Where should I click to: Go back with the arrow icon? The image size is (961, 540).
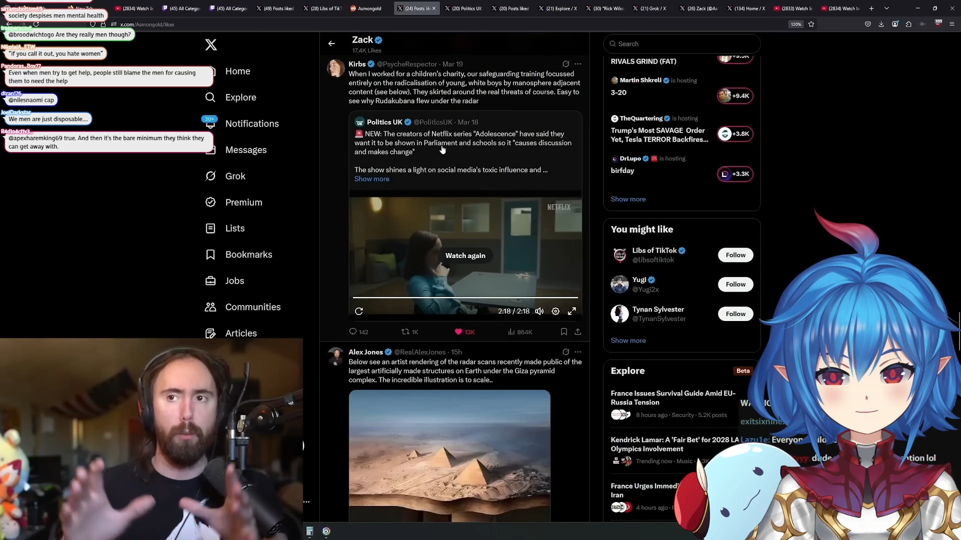click(x=331, y=43)
